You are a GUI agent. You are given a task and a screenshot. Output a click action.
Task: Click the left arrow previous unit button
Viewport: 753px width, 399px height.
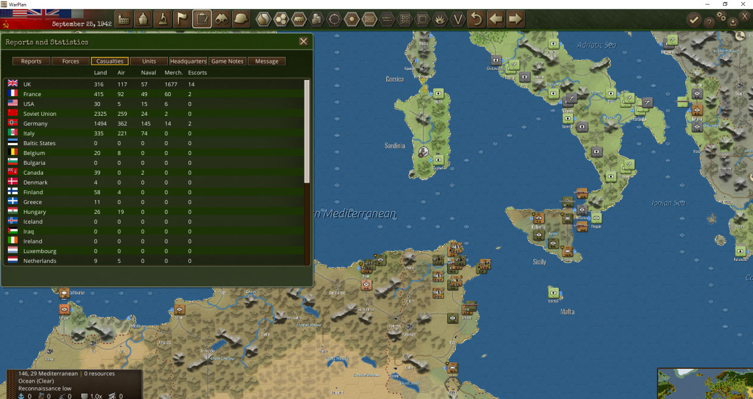(496, 19)
